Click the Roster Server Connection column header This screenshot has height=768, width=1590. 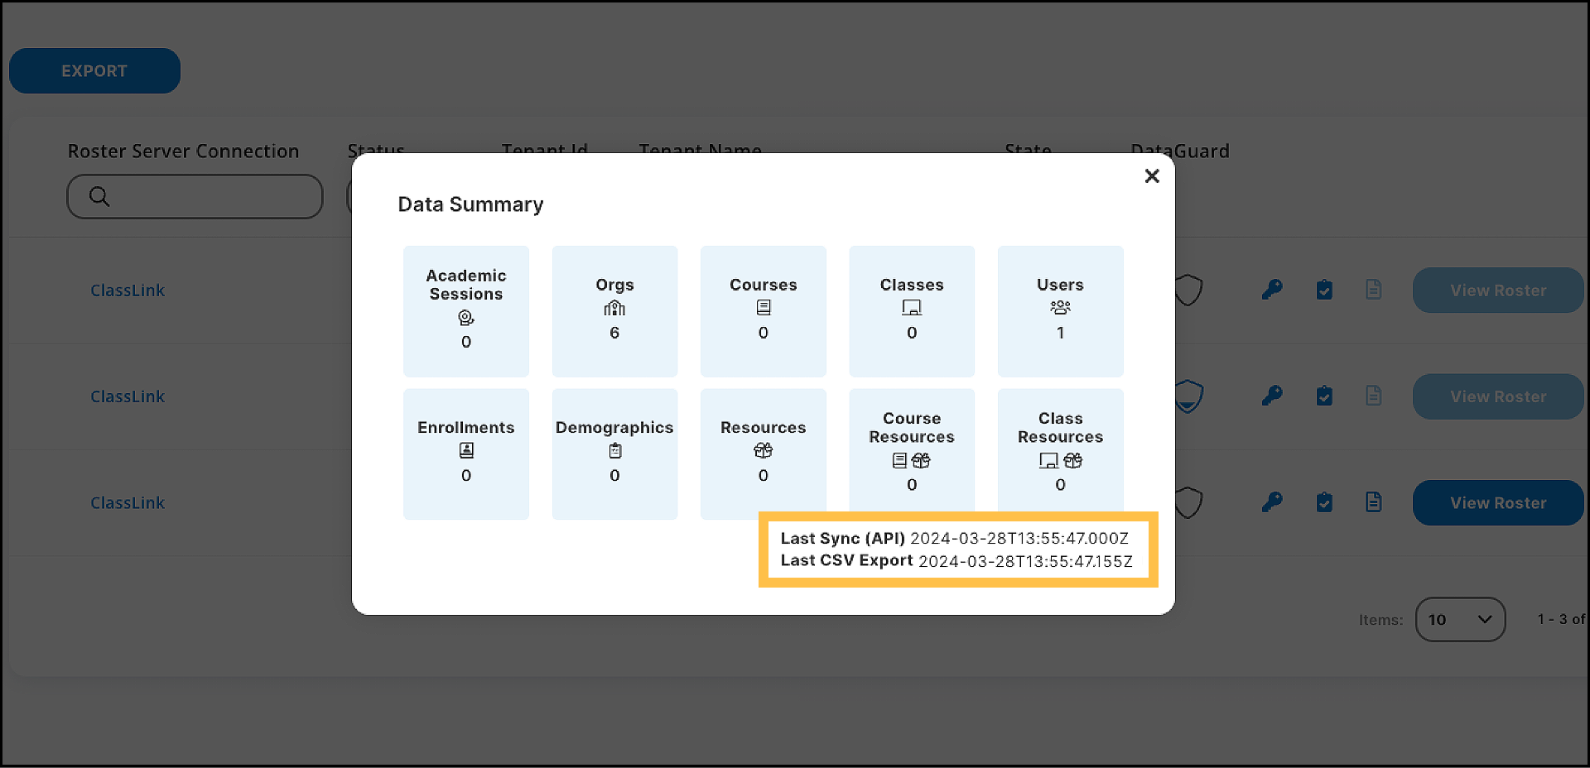[183, 151]
